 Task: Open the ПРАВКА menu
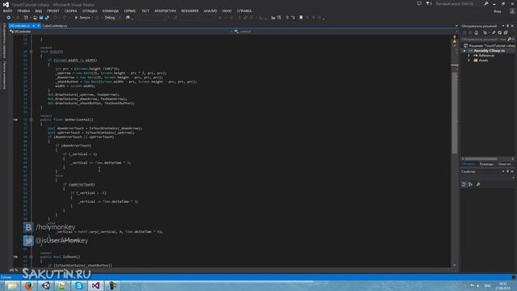pyautogui.click(x=23, y=11)
